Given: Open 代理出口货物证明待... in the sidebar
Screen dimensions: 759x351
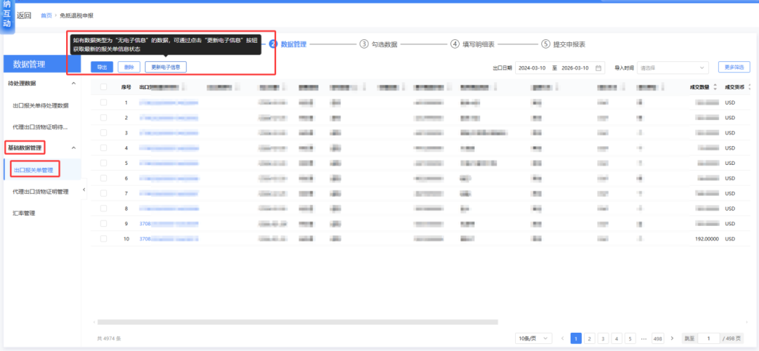Looking at the screenshot, I should tap(41, 126).
